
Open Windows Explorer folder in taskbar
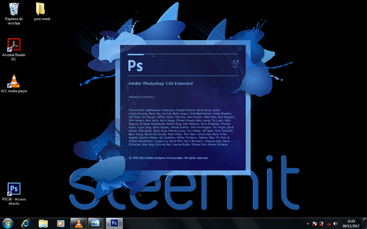pyautogui.click(x=43, y=224)
